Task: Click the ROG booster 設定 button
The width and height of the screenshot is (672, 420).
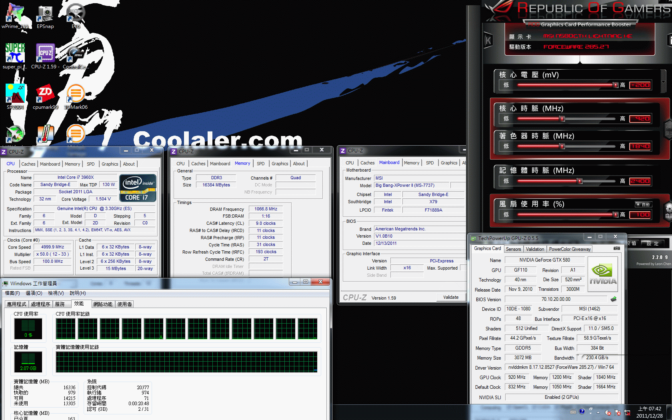Action: point(652,243)
